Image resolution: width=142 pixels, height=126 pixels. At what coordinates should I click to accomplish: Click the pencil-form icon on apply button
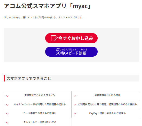[54, 38]
